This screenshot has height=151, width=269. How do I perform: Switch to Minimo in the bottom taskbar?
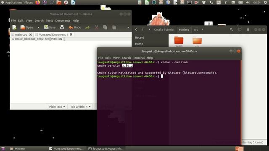coord(18,148)
